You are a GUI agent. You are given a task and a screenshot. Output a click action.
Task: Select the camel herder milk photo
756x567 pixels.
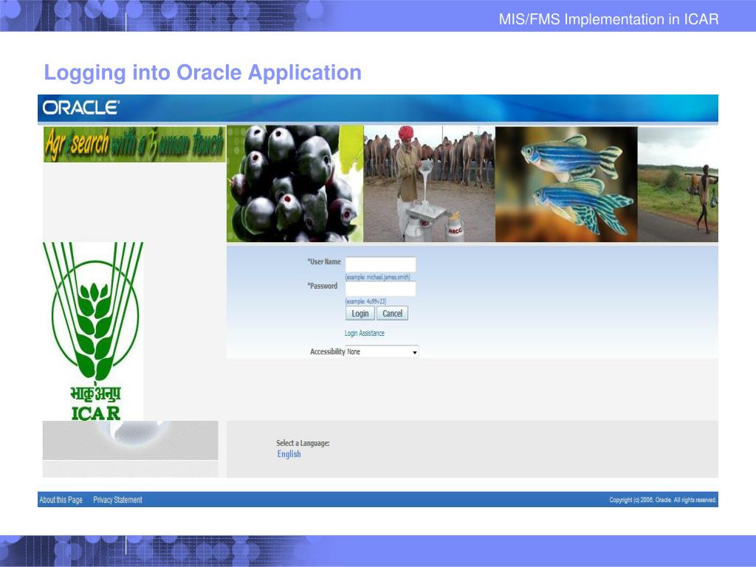coord(429,184)
